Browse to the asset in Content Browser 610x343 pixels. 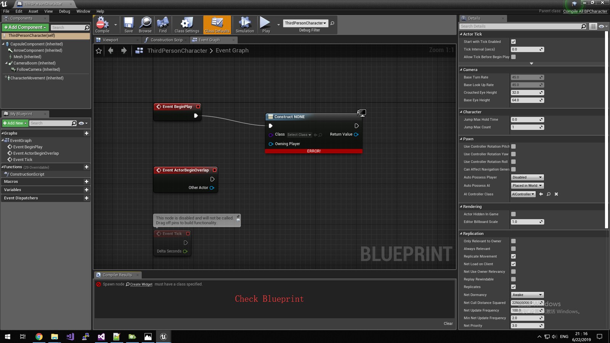[145, 24]
